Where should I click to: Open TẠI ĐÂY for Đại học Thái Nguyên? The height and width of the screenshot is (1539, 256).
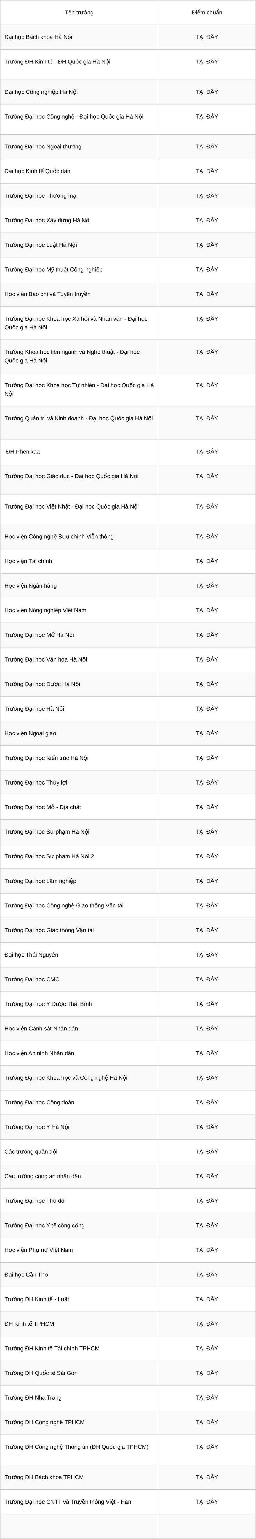click(x=207, y=955)
